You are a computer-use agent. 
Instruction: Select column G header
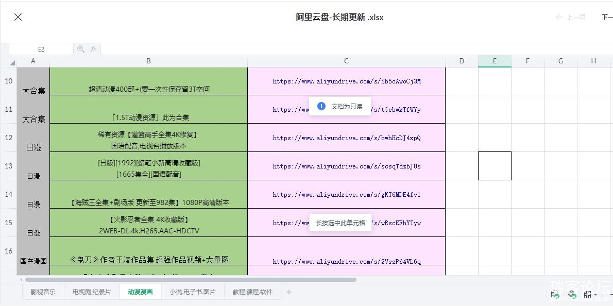560,61
